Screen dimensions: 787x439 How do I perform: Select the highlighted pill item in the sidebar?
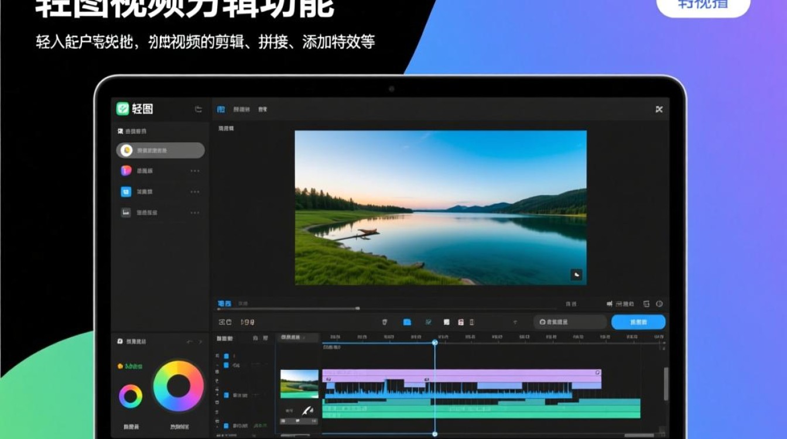pyautogui.click(x=160, y=150)
